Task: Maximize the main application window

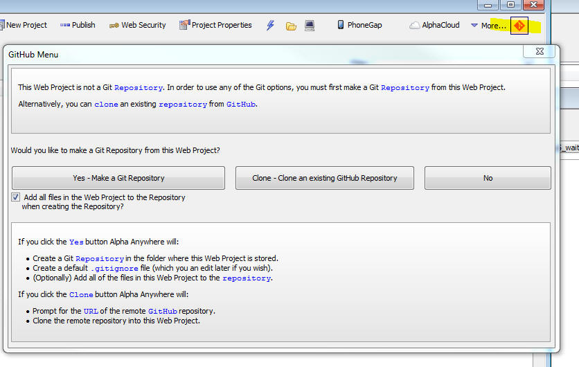Action: coord(510,5)
